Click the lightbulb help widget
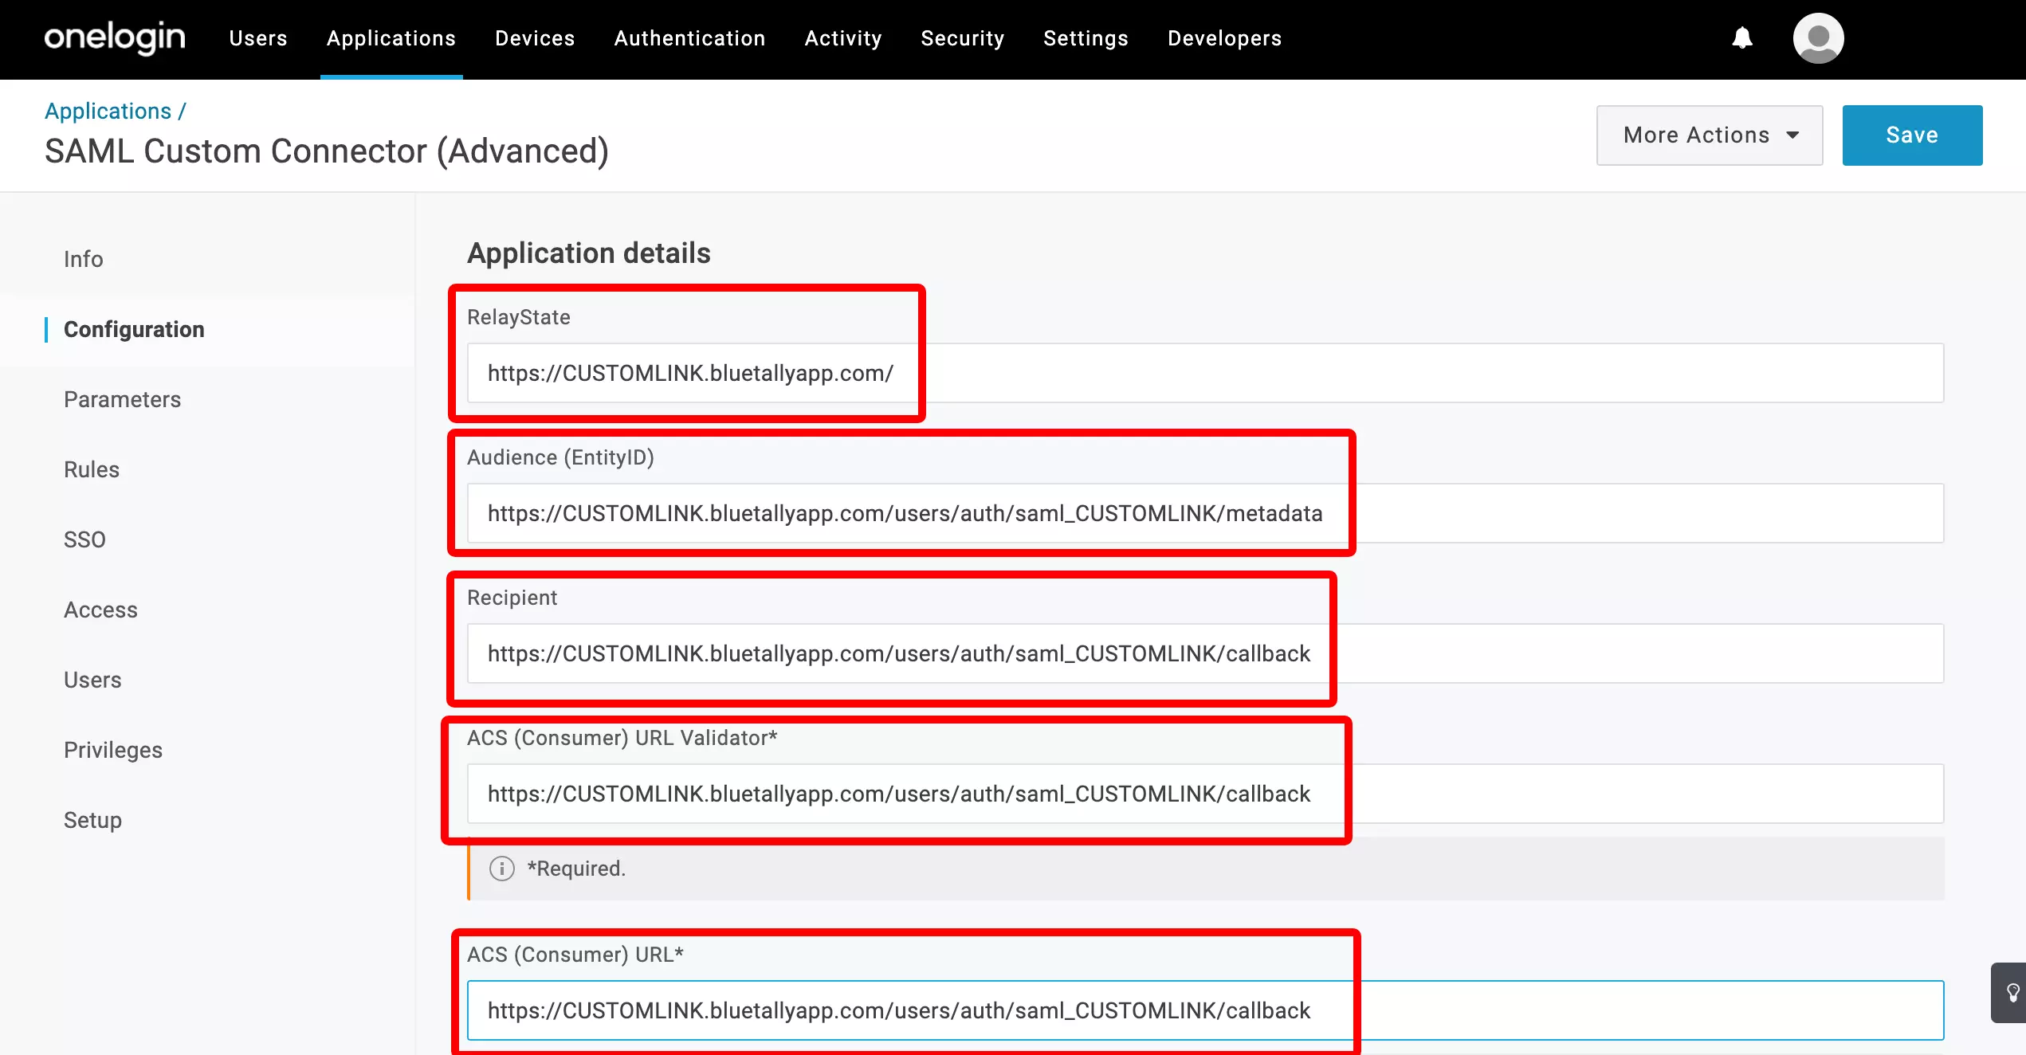 [x=2011, y=993]
